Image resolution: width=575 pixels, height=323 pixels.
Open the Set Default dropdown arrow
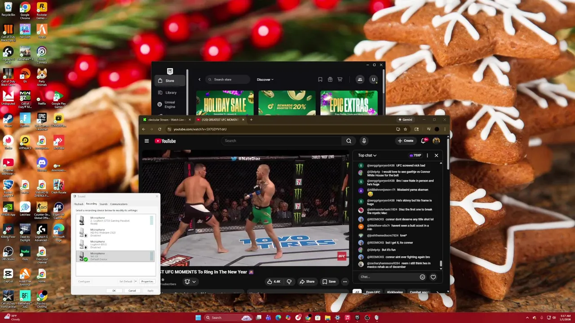pos(136,282)
